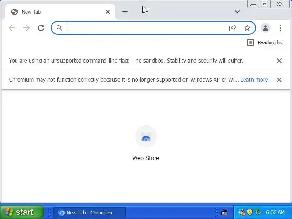Share this page via share icon
This screenshot has width=292, height=219.
233,28
